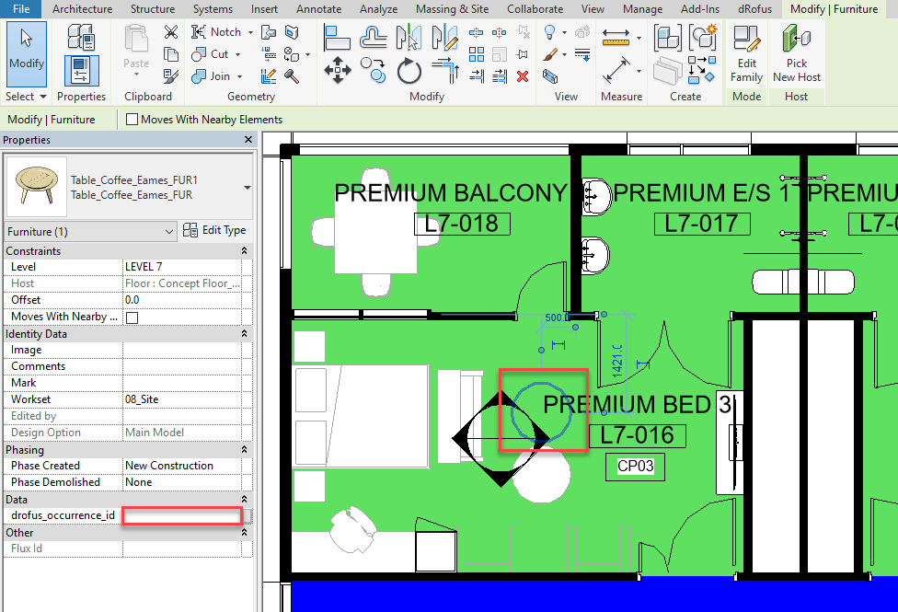The height and width of the screenshot is (612, 898).
Task: Open the Furniture (1) filter dropdown
Action: click(x=168, y=232)
